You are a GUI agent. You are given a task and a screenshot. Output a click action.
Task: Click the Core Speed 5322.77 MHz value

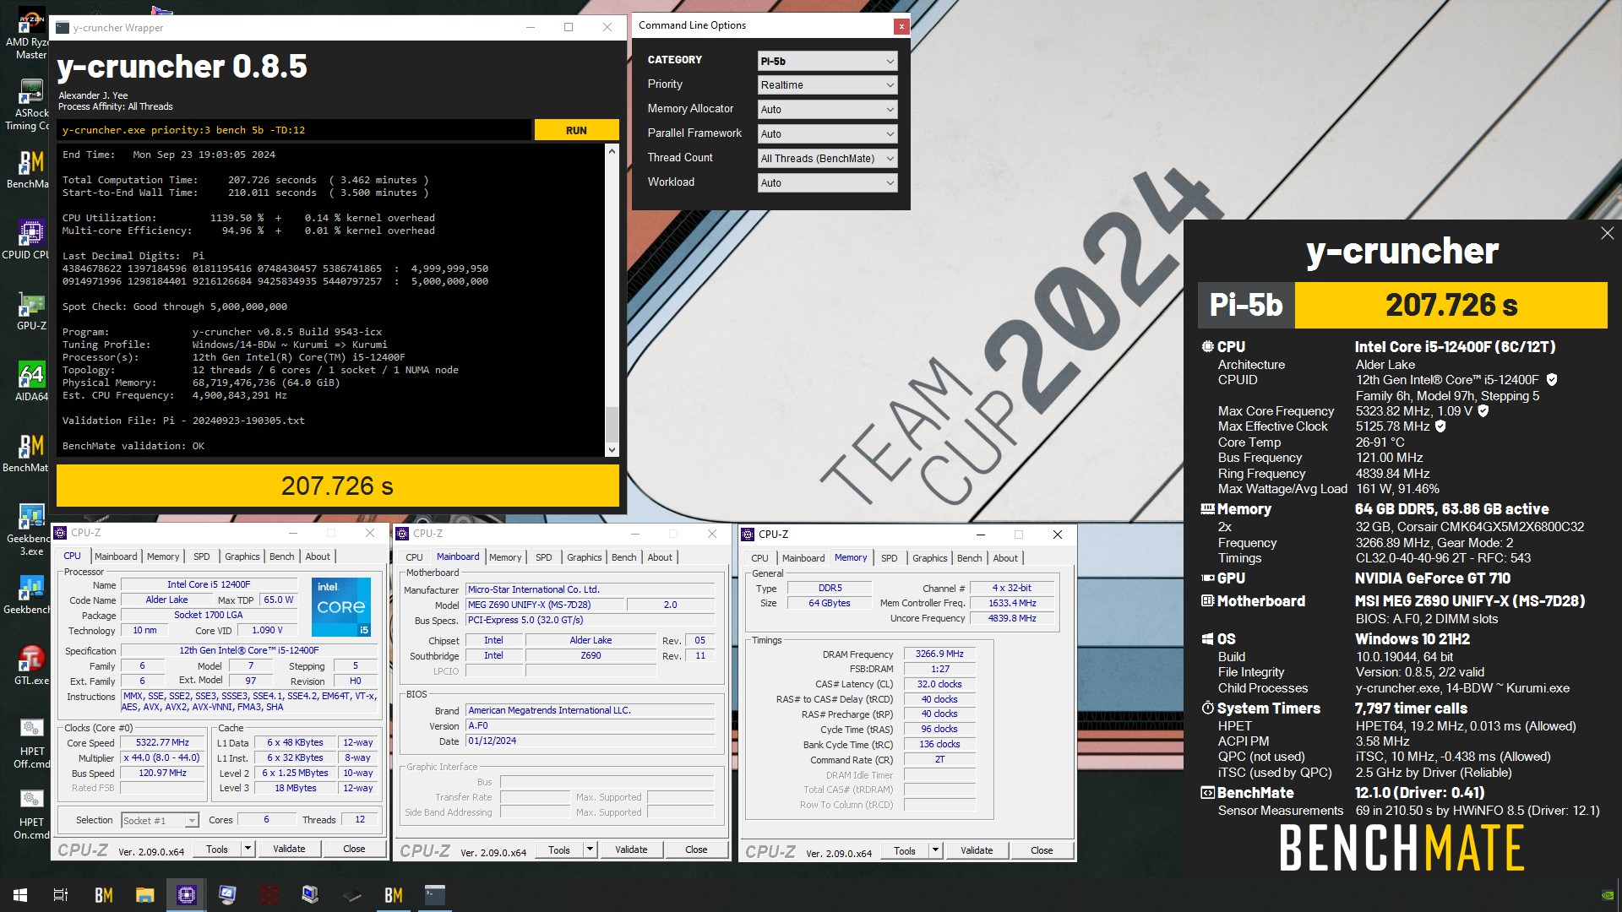(x=162, y=743)
